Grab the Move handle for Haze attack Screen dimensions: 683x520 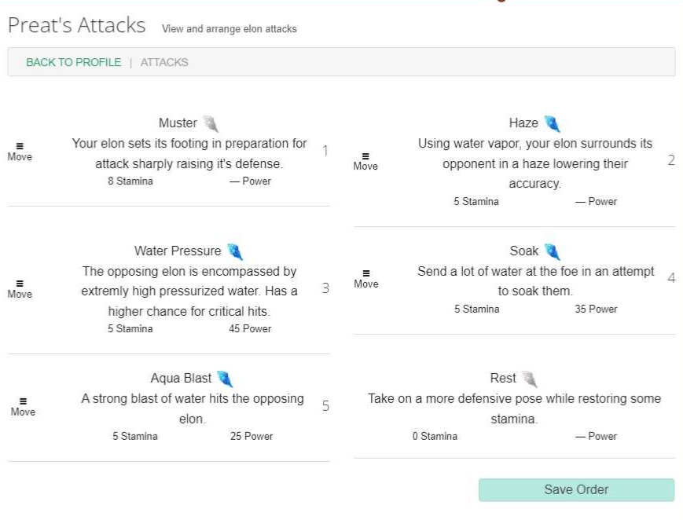coord(365,161)
